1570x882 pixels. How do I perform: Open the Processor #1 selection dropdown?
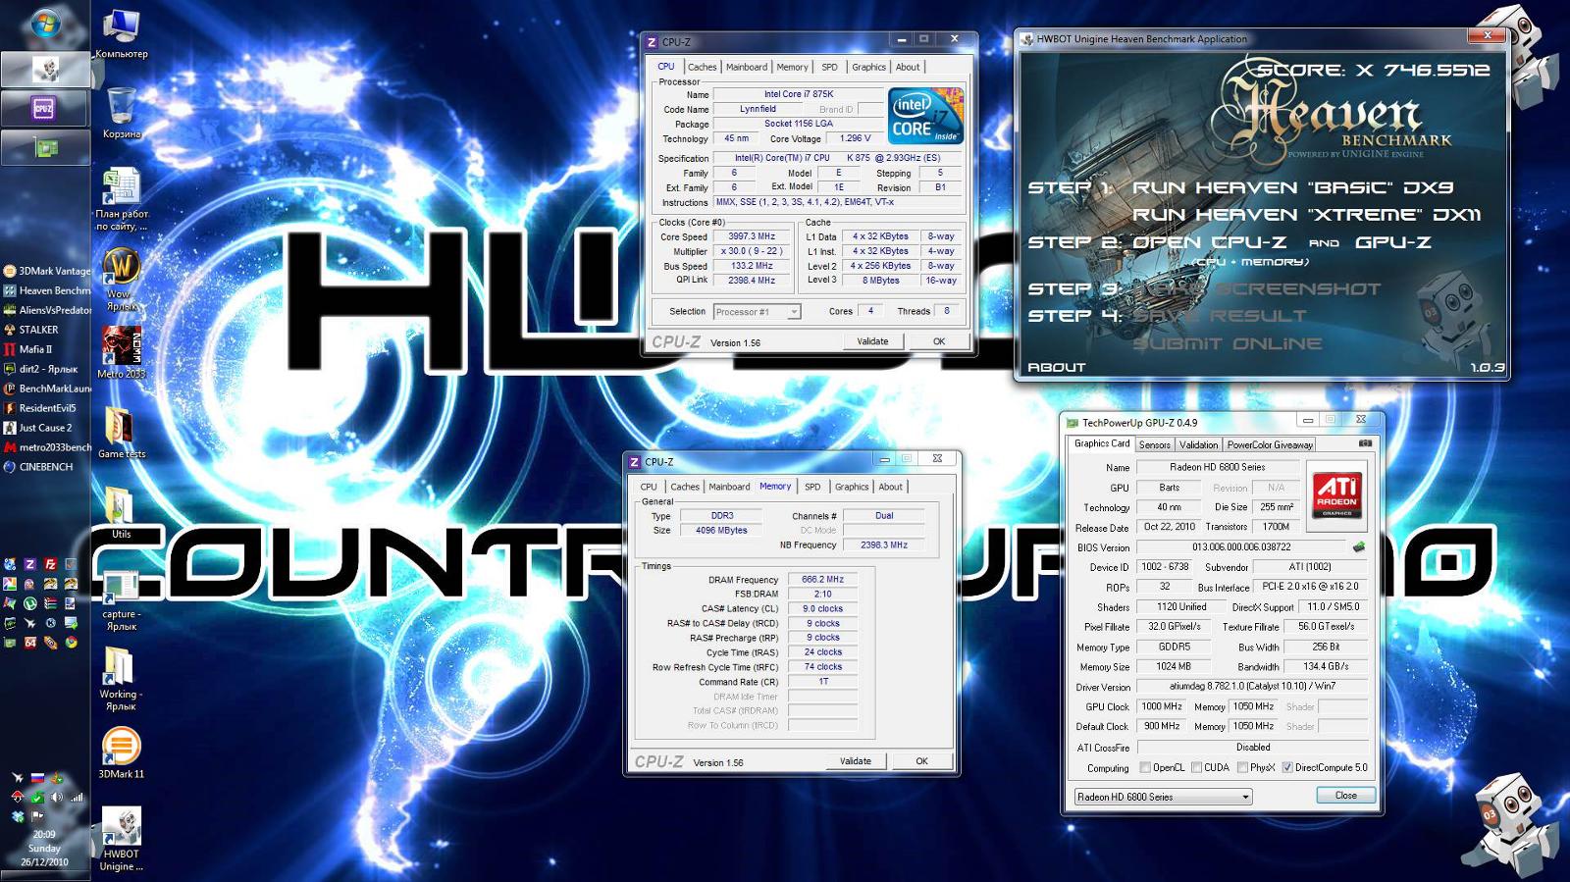[x=757, y=312]
